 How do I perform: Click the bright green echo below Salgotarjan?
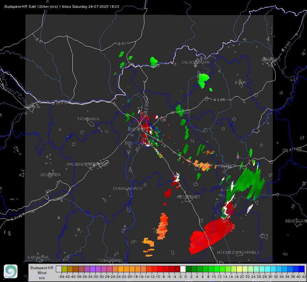pyautogui.click(x=203, y=80)
